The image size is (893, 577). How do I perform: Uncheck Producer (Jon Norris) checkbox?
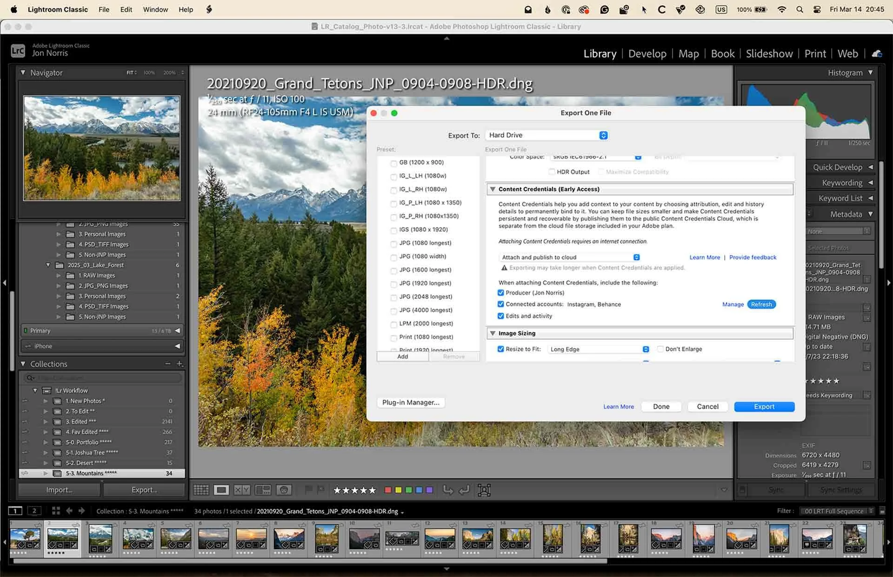[x=500, y=293]
